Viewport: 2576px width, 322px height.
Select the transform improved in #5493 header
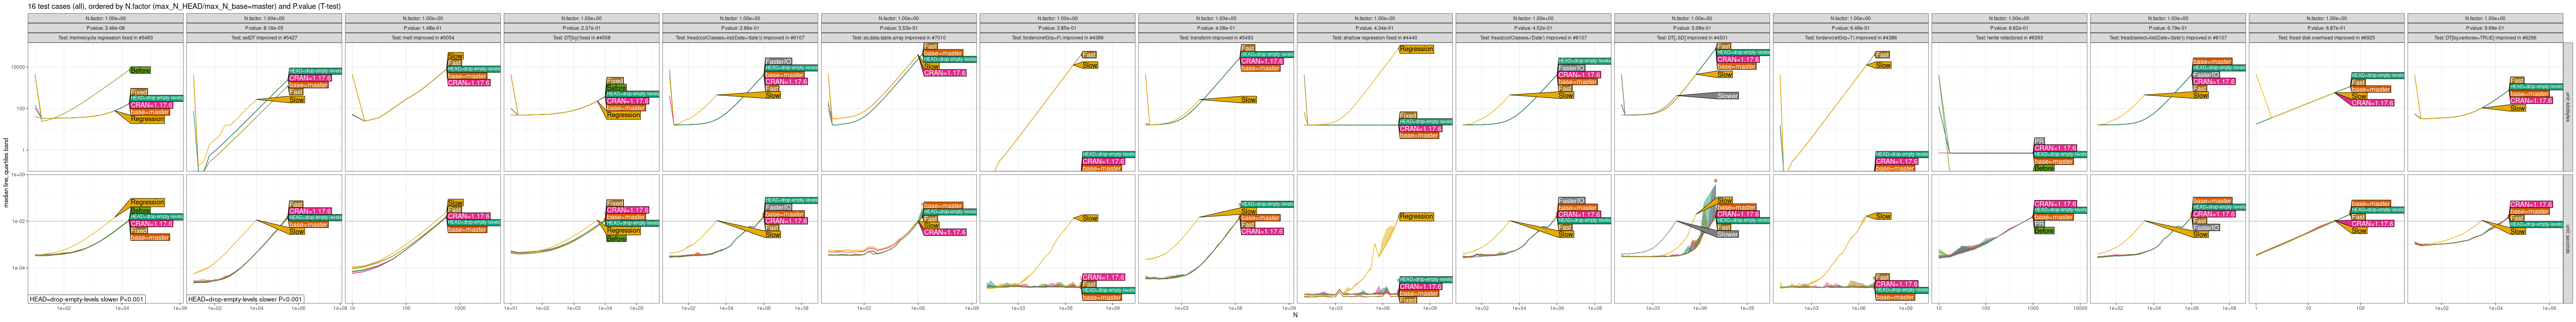(1215, 38)
